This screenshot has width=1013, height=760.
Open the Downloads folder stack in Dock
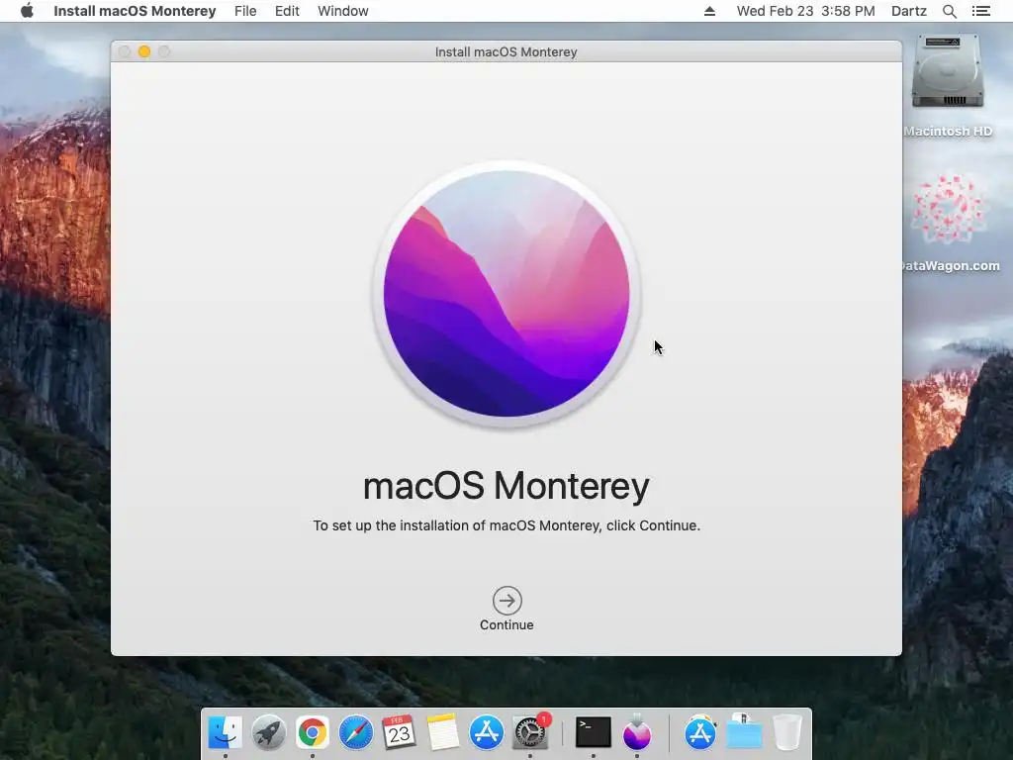pyautogui.click(x=744, y=733)
